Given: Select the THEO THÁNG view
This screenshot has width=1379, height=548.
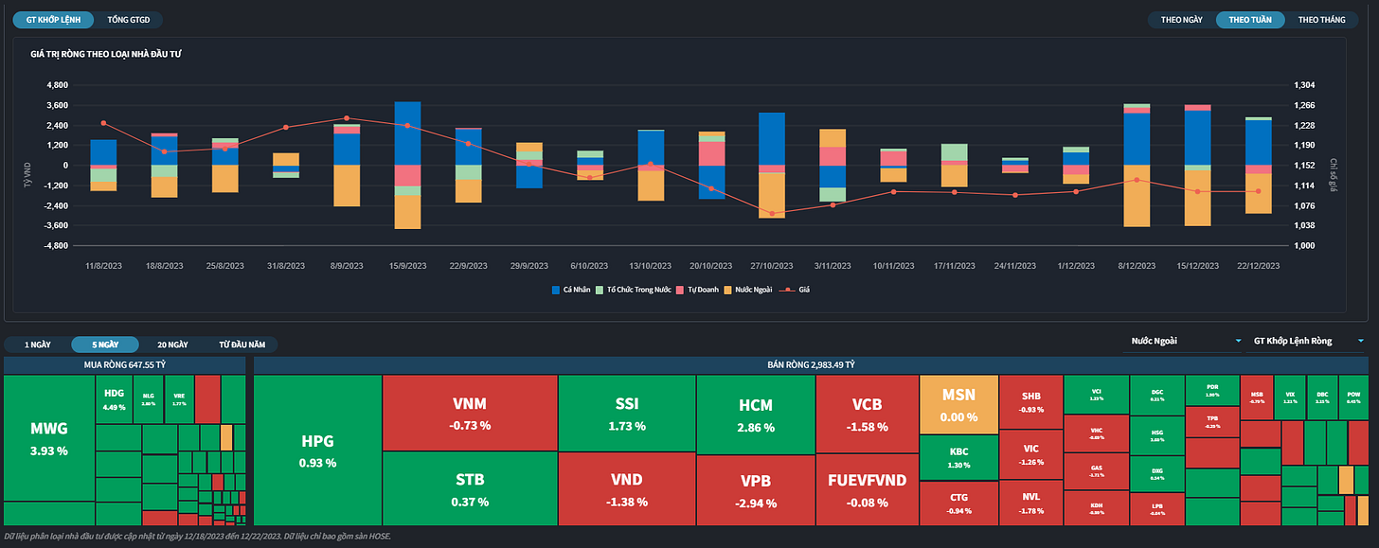Looking at the screenshot, I should (1321, 19).
